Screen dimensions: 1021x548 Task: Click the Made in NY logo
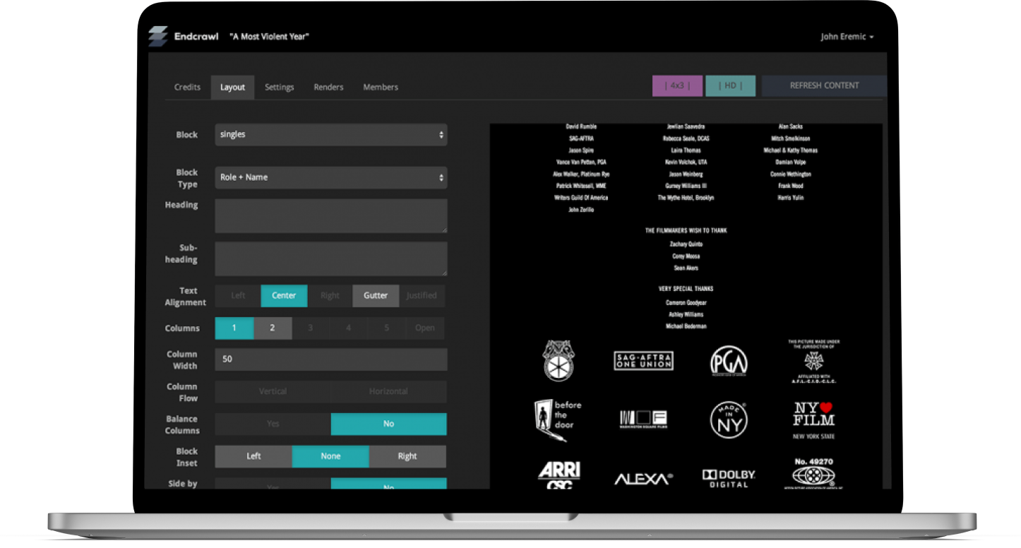tap(729, 419)
